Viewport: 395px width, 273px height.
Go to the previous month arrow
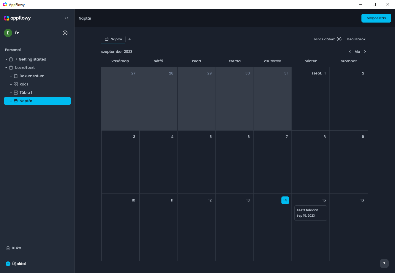pyautogui.click(x=350, y=52)
